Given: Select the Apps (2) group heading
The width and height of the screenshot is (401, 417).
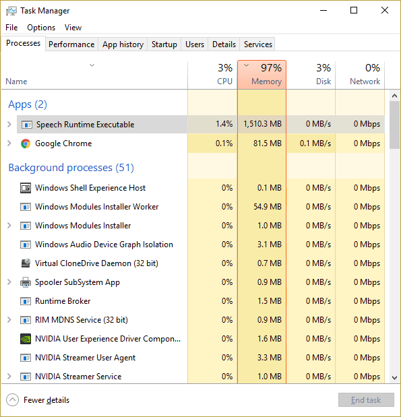Looking at the screenshot, I should tap(28, 104).
